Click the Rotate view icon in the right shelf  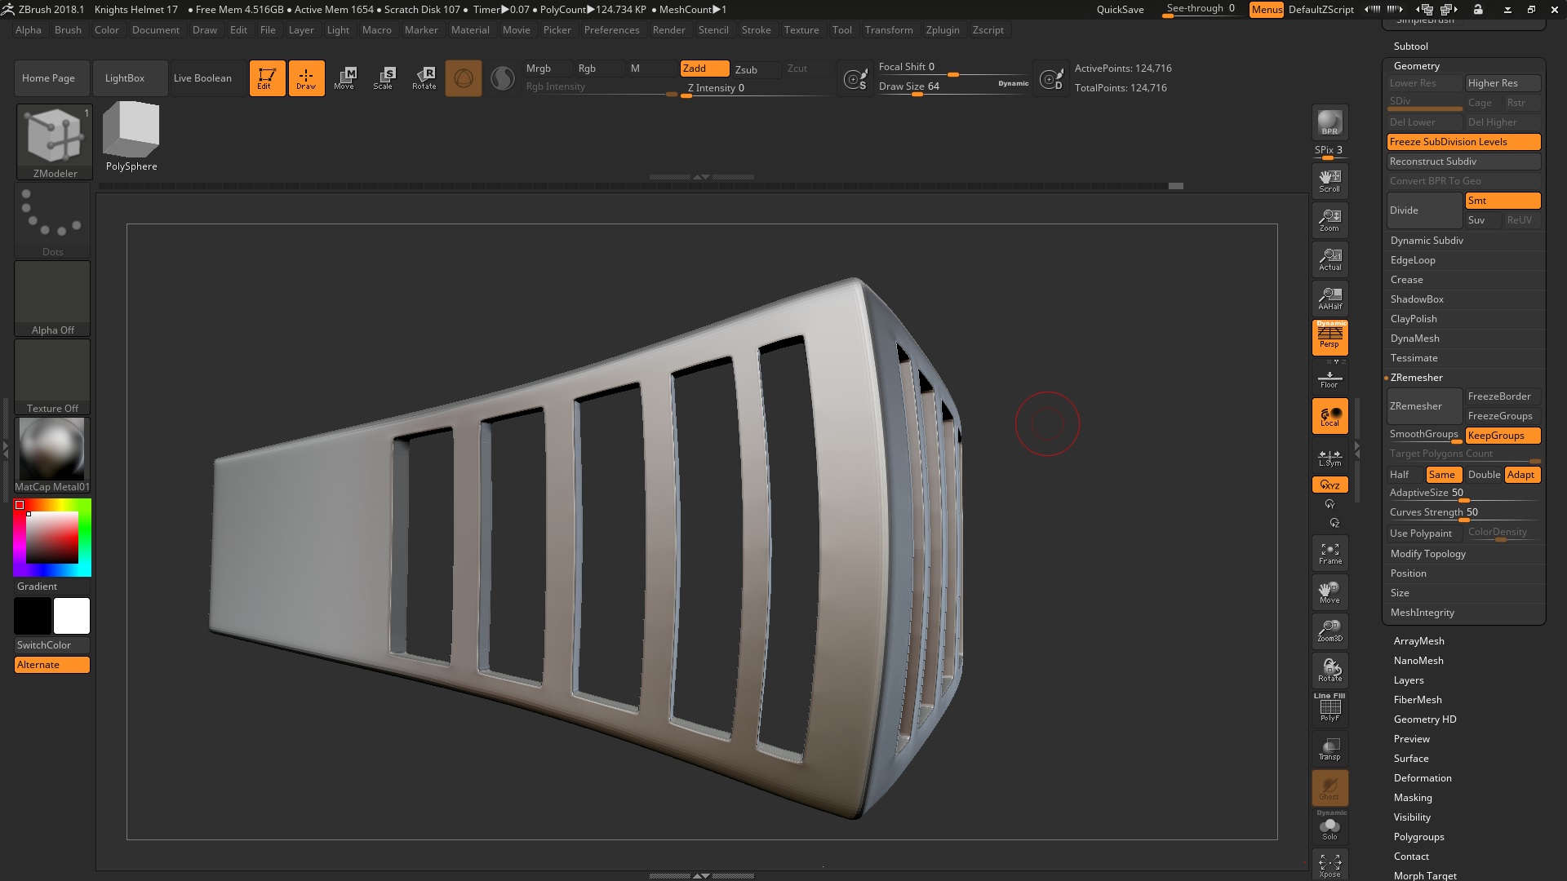[x=1330, y=671]
